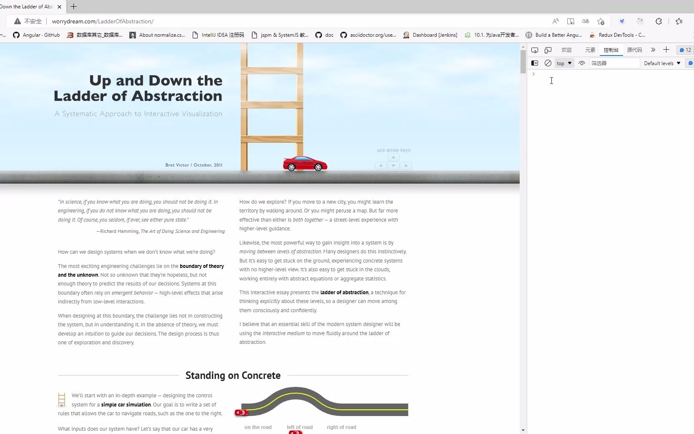The image size is (694, 434).
Task: Click the scrollbar down arrow of the page
Action: pos(523,430)
